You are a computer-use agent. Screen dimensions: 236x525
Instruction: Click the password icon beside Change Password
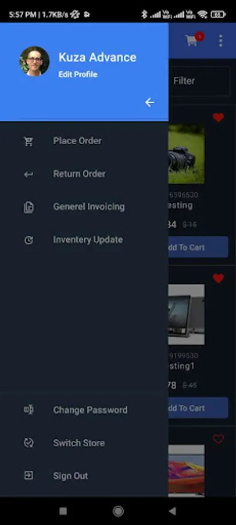point(28,410)
